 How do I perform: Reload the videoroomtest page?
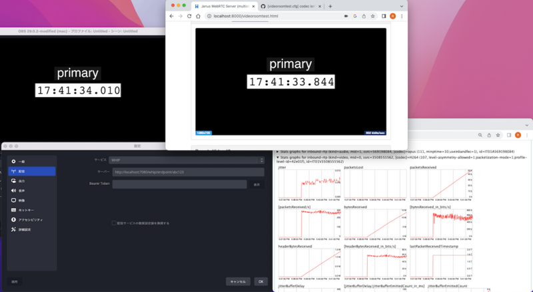point(189,16)
